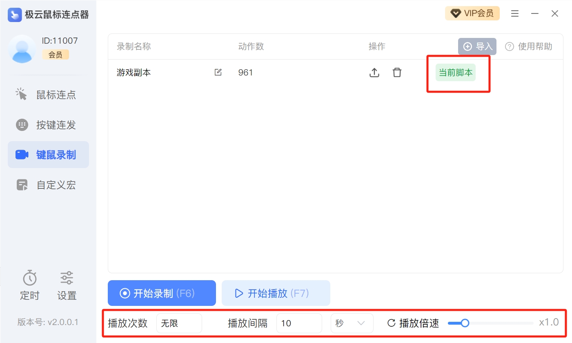Image resolution: width=572 pixels, height=343 pixels.
Task: Delete the 游戏副本 recording via trash icon
Action: pos(397,73)
